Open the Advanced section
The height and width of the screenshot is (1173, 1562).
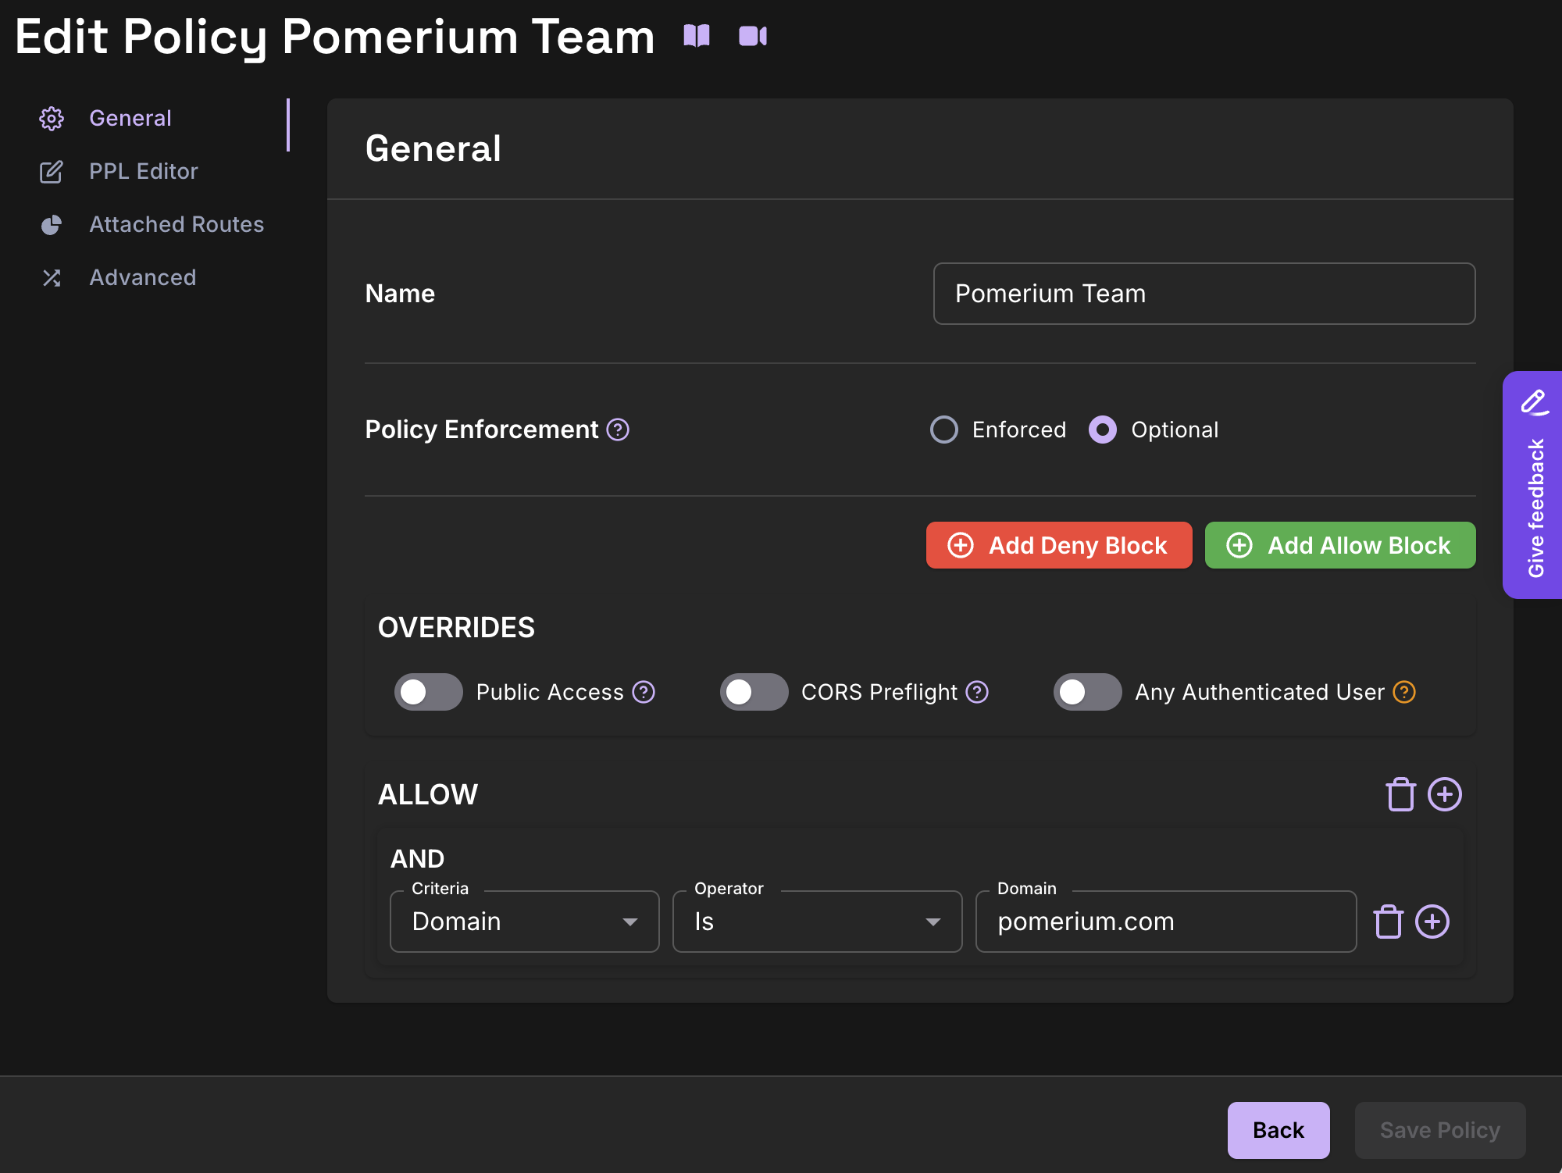[143, 278]
